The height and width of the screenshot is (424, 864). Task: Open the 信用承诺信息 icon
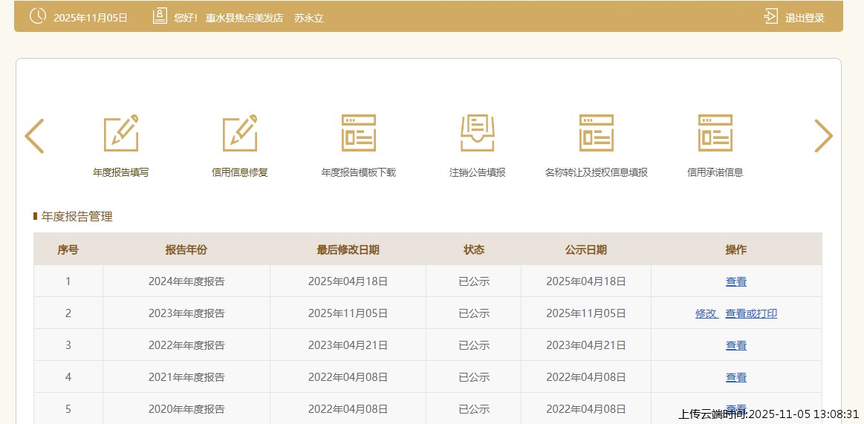[715, 134]
